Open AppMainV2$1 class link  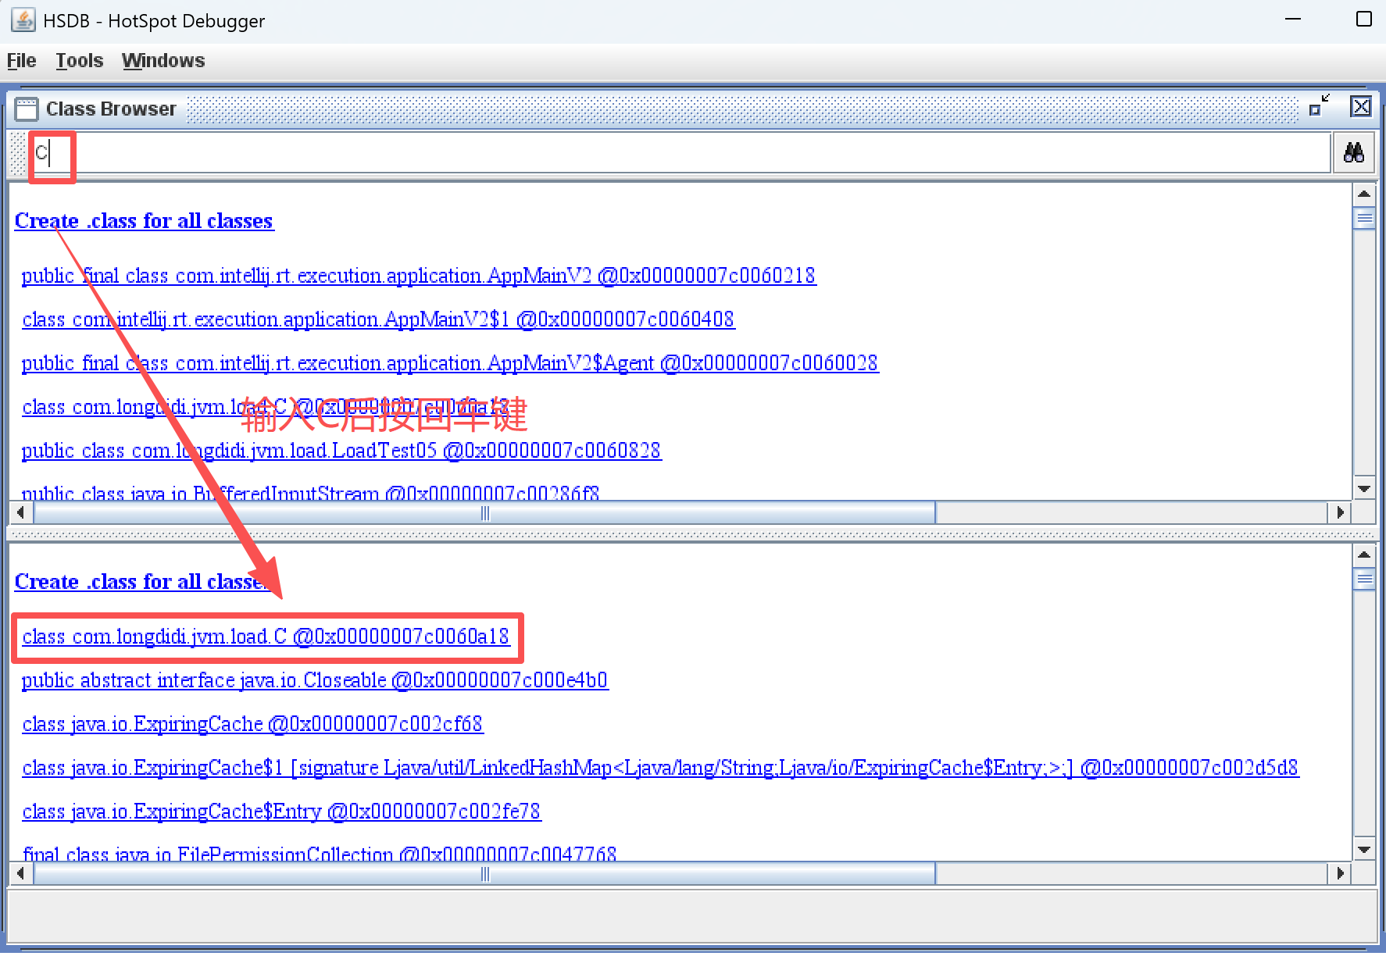coord(378,319)
